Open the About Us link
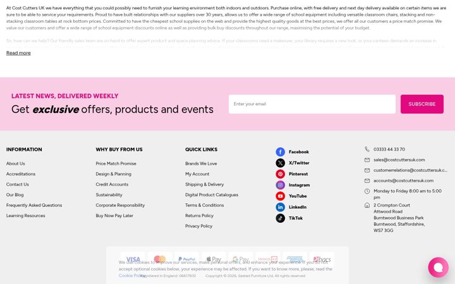Viewport: 455px width, 284px height. [15, 163]
